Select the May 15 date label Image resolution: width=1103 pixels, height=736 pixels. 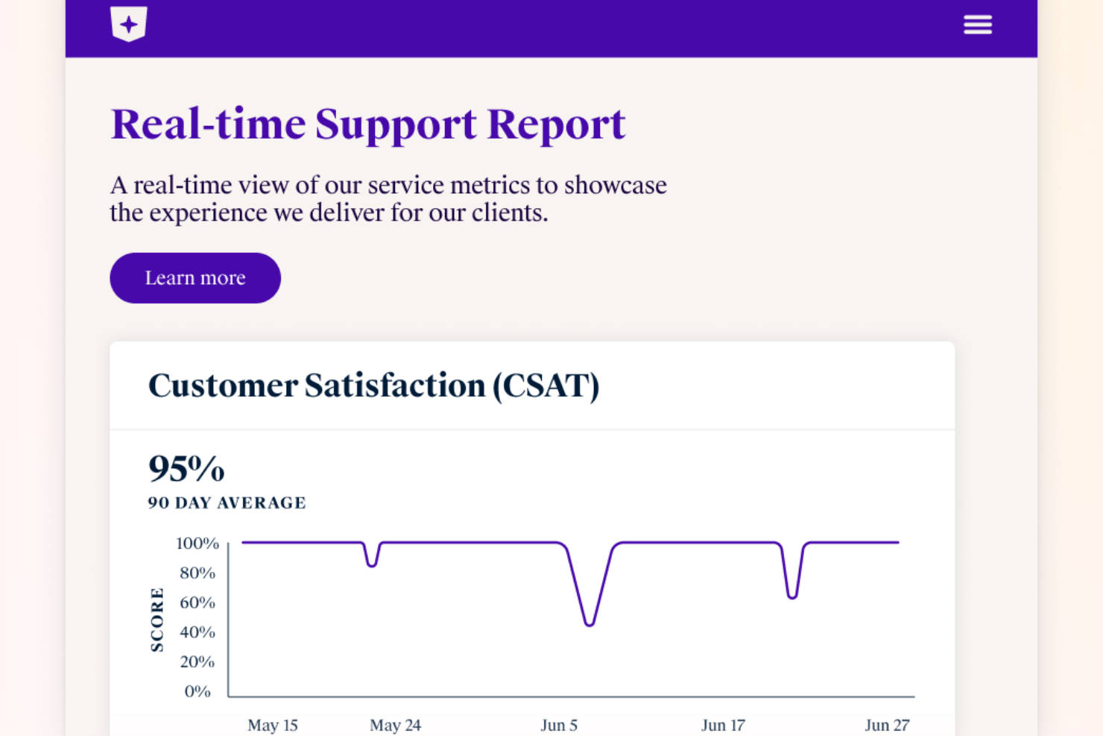point(272,724)
